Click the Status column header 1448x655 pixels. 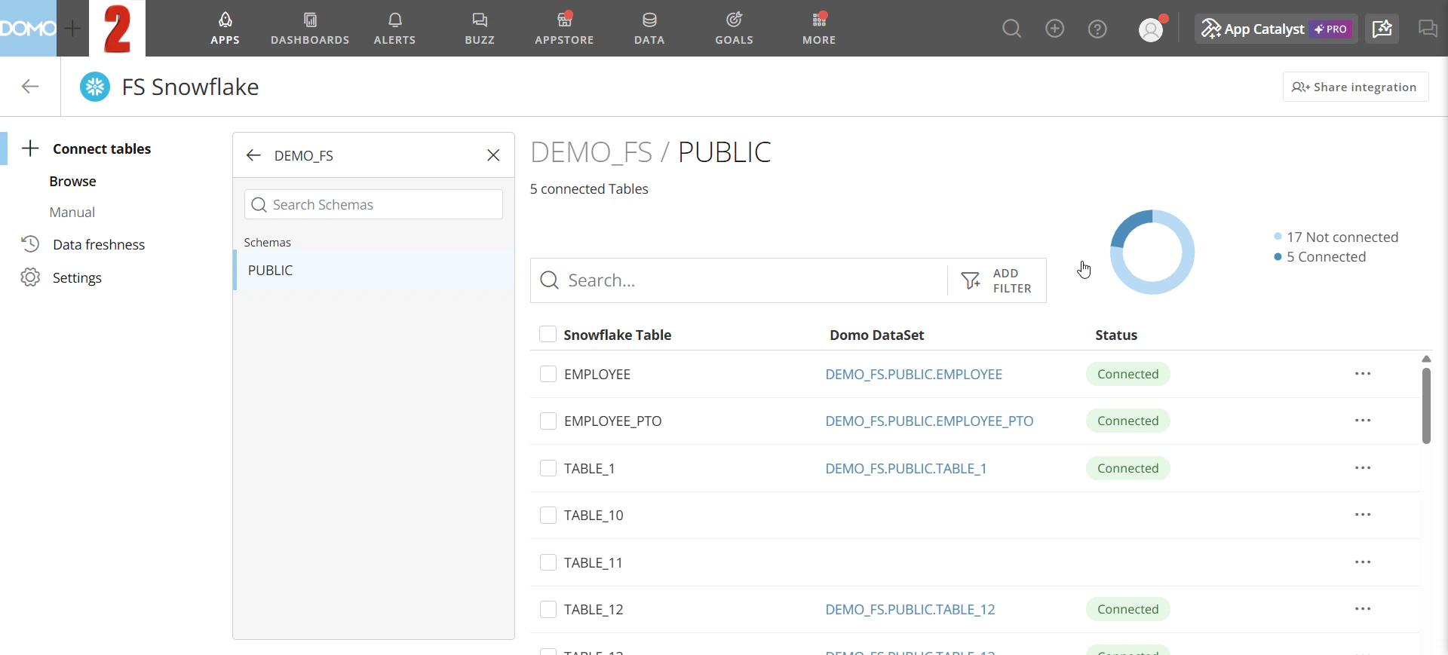(x=1116, y=335)
